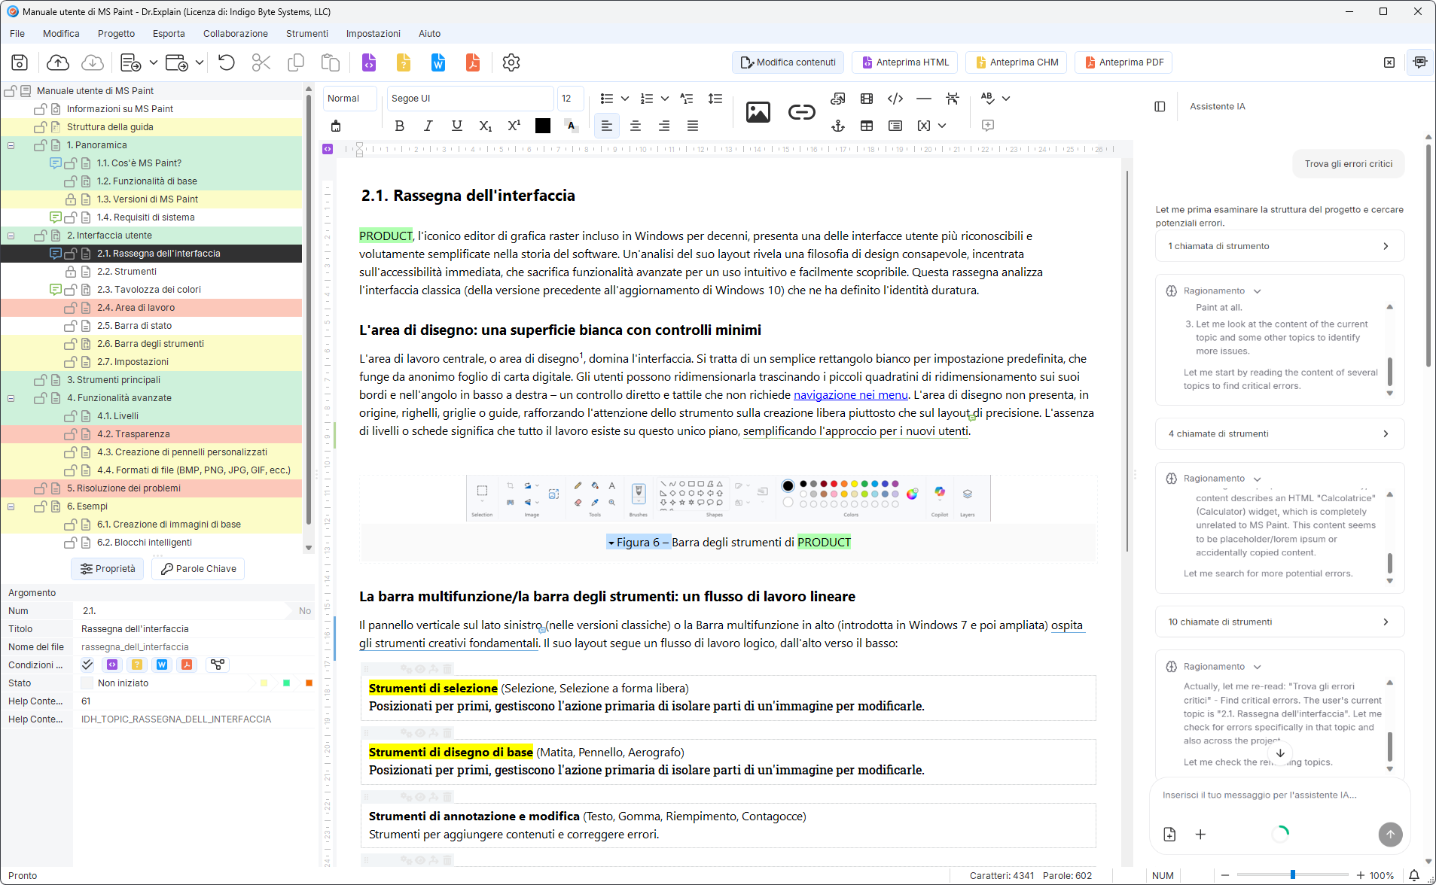
Task: Collapse the 4. Funzionalità avanzate tree node
Action: coord(11,398)
